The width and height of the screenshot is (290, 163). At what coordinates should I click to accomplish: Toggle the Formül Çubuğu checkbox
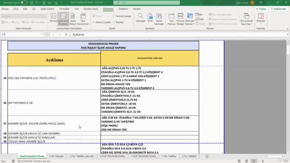114,16
